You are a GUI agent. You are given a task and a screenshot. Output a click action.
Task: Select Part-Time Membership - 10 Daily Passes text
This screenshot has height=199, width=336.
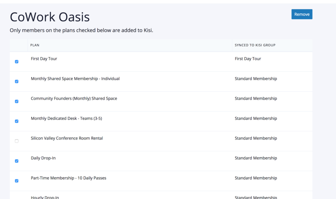(68, 178)
